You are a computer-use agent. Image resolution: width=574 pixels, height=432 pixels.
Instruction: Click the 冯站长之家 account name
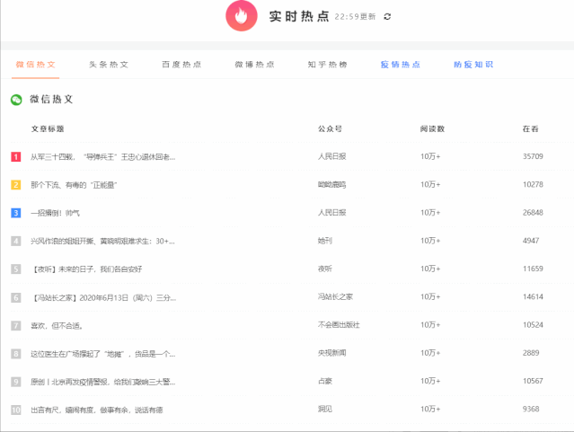(x=335, y=297)
